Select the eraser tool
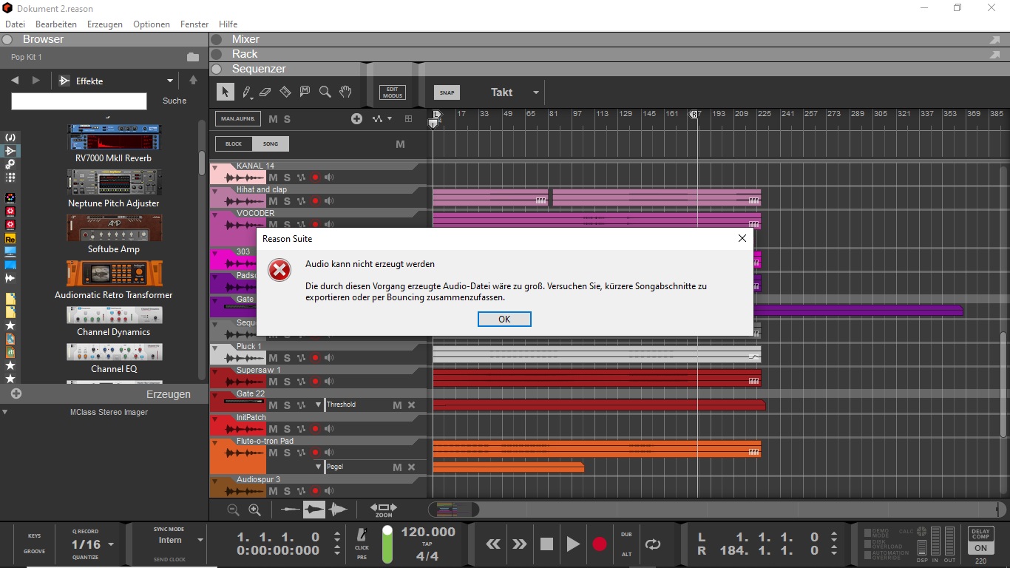This screenshot has height=568, width=1010. [x=265, y=92]
